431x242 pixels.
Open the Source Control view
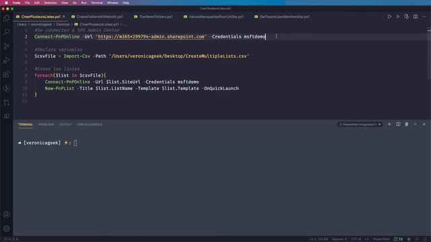[6, 46]
